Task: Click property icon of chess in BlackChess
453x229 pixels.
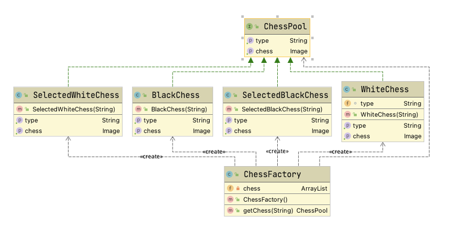Action: pyautogui.click(x=138, y=131)
